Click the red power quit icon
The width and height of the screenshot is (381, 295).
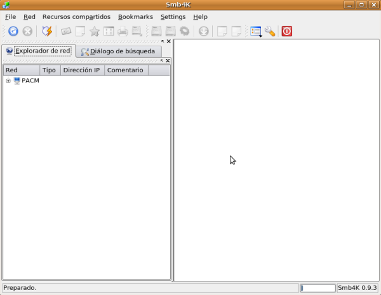(287, 31)
